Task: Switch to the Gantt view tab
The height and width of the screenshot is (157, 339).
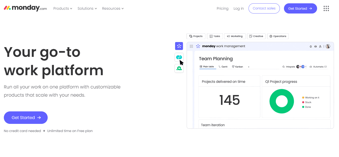Action: (223, 67)
